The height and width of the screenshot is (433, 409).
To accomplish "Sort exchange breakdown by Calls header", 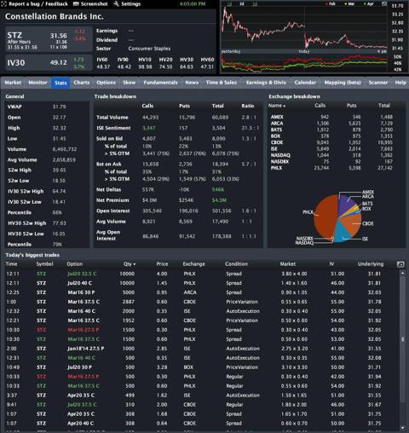I will point(320,106).
